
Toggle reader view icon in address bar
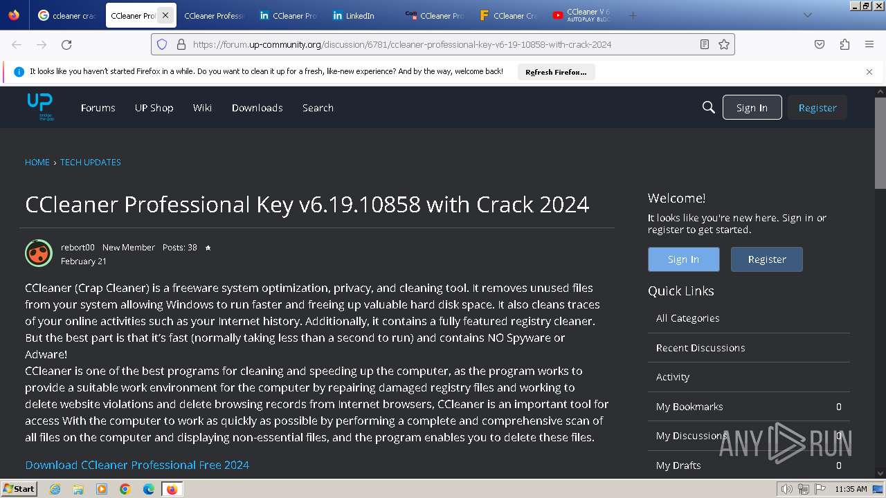[704, 44]
